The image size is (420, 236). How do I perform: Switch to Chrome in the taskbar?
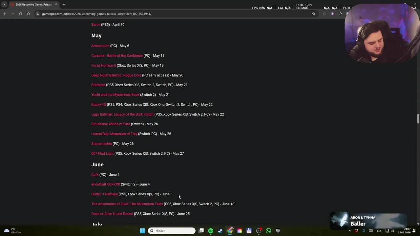pos(230,231)
